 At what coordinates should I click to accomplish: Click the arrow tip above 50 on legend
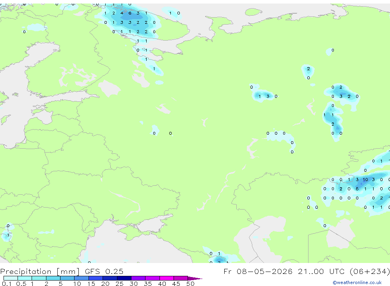[x=195, y=279]
